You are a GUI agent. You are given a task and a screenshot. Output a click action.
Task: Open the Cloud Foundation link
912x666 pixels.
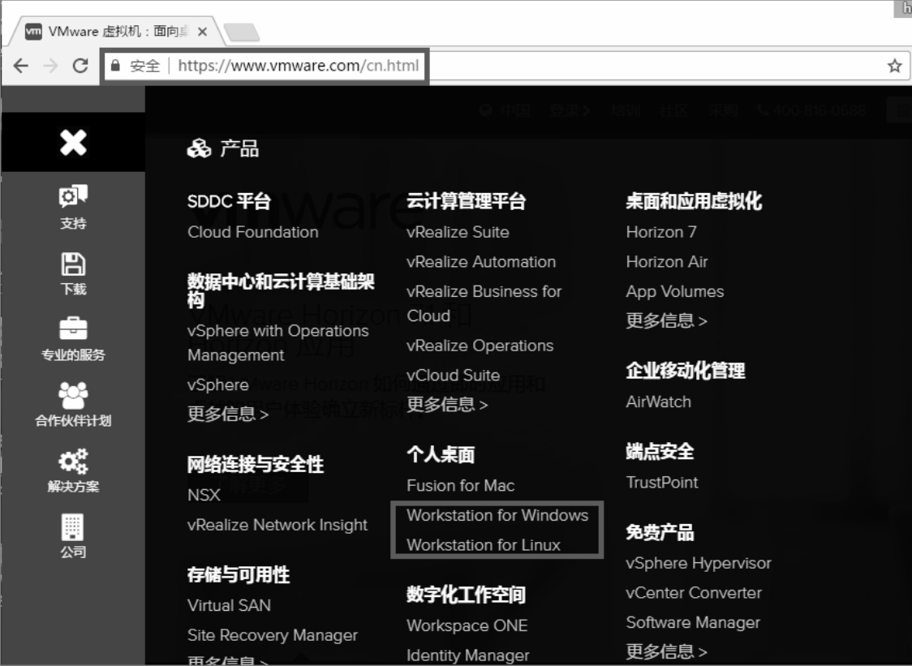tap(253, 232)
